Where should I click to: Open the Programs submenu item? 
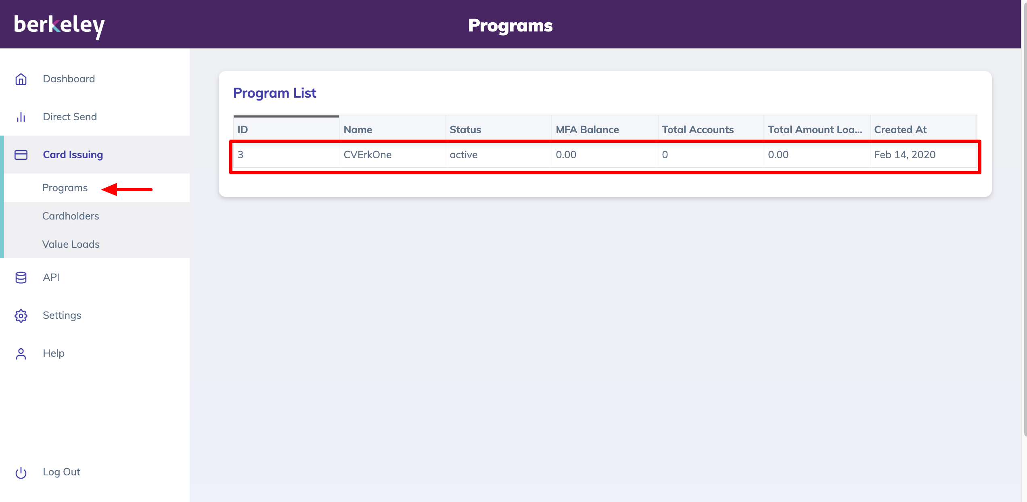point(65,188)
